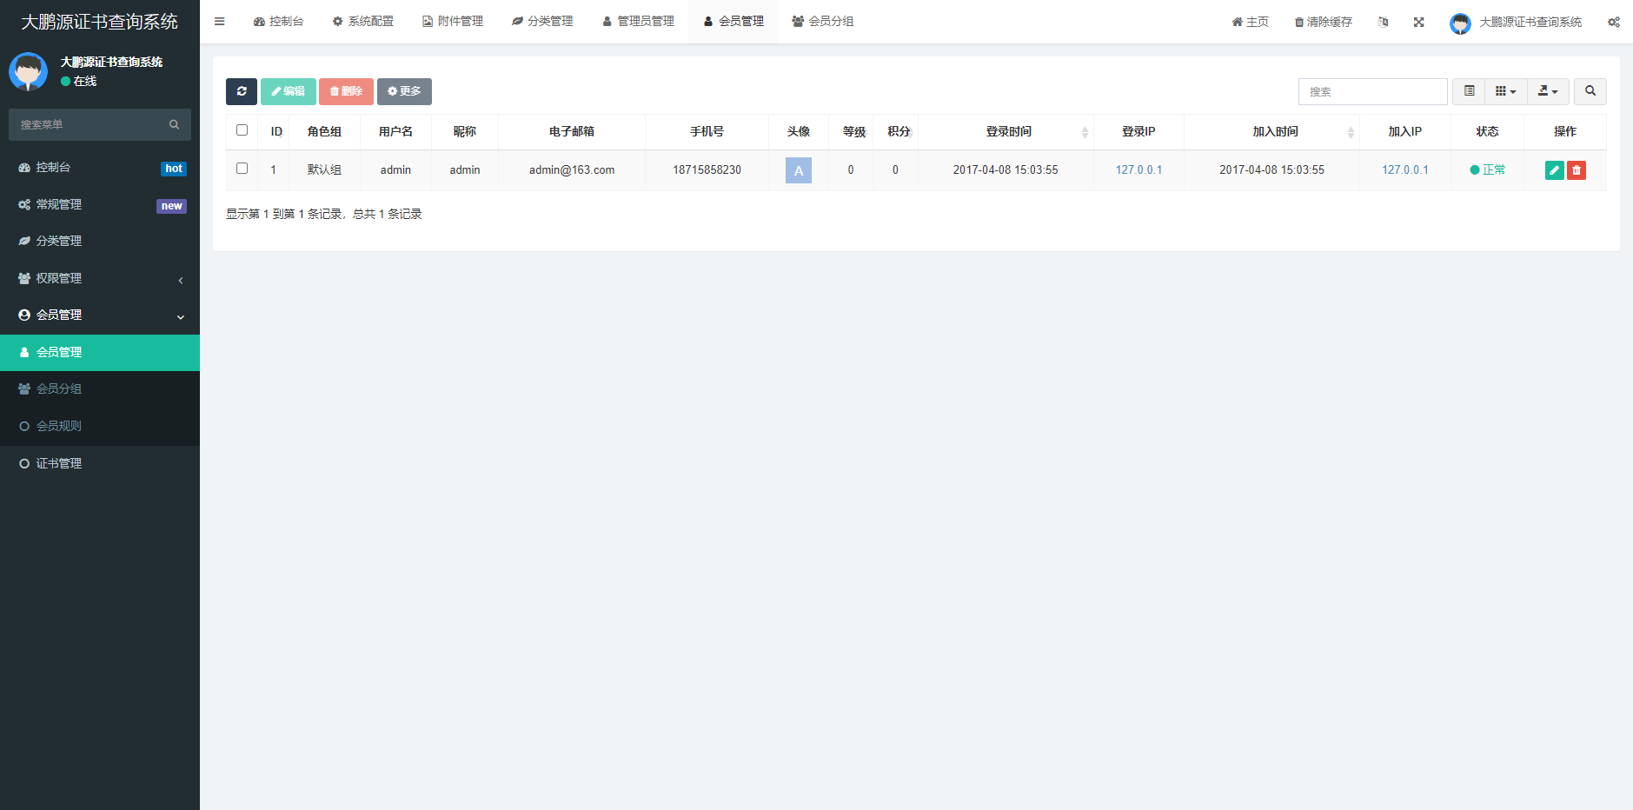Trigger the search magnifier icon

coord(1590,91)
